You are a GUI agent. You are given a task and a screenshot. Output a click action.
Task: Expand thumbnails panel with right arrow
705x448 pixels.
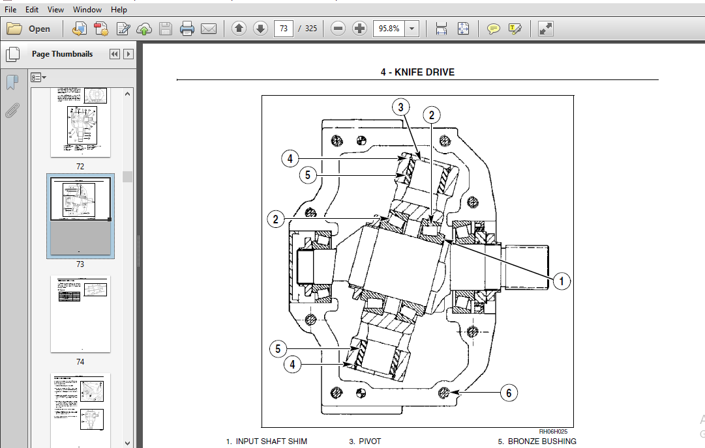point(128,54)
